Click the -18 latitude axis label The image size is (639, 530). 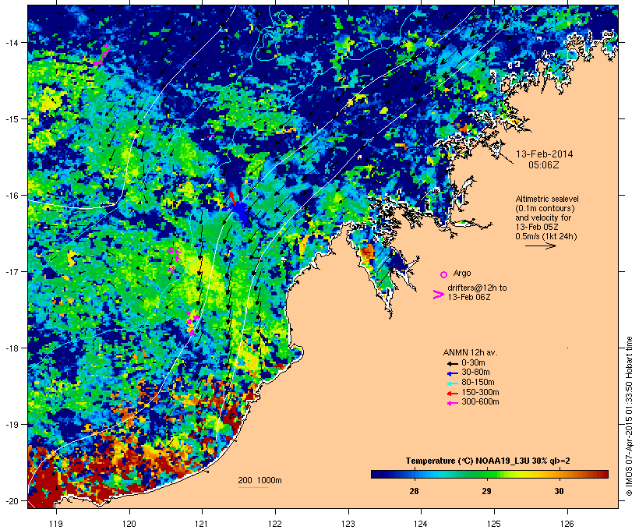coord(11,348)
